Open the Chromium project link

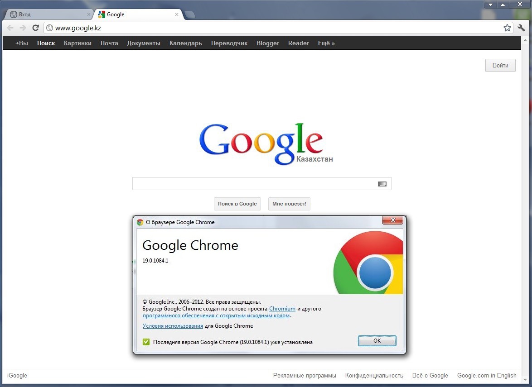[x=282, y=309]
